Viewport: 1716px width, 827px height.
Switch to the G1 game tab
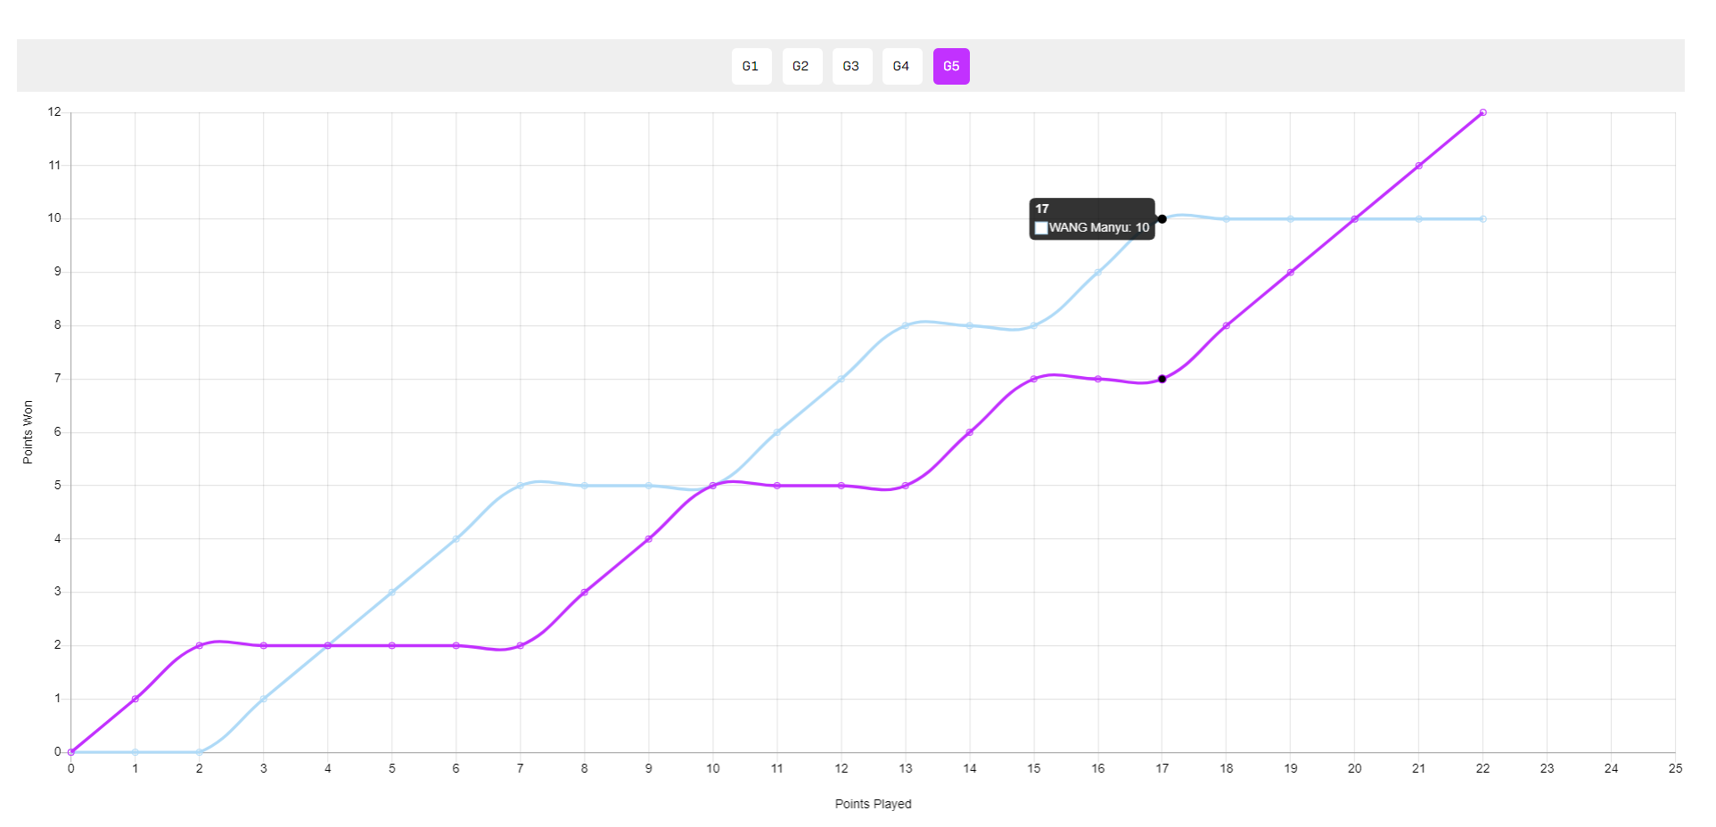pyautogui.click(x=751, y=66)
